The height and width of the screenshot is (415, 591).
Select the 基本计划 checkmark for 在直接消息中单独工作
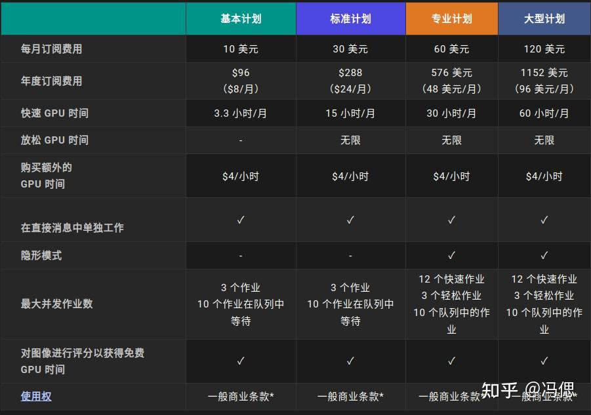(x=241, y=220)
